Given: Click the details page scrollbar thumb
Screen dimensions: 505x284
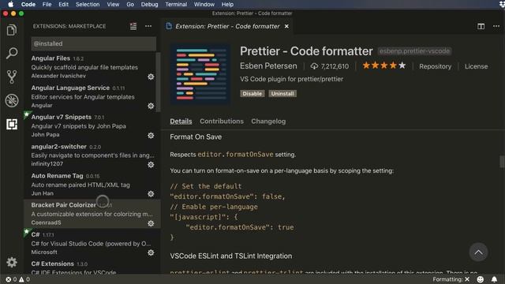Looking at the screenshot, I should (x=502, y=162).
